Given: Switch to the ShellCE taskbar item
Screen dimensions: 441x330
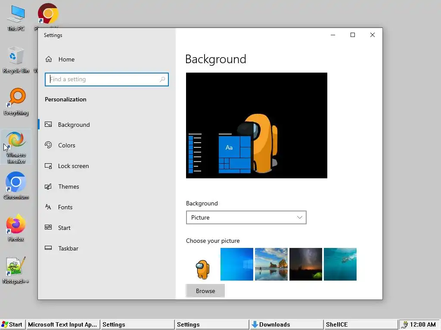Looking at the screenshot, I should (x=361, y=325).
